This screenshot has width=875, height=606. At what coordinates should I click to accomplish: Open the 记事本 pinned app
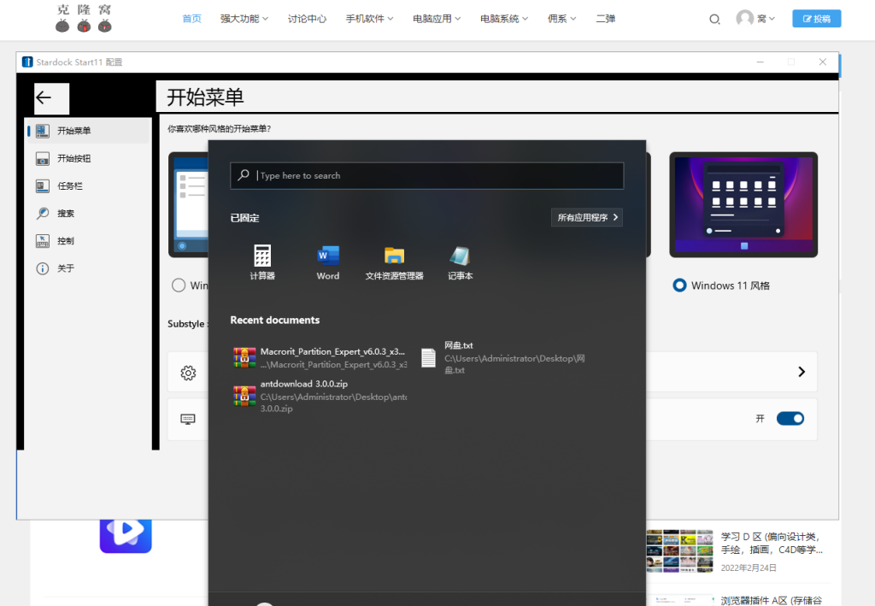(x=460, y=262)
